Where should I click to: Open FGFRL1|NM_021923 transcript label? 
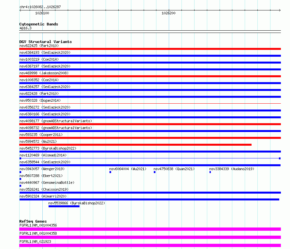coord(35,242)
